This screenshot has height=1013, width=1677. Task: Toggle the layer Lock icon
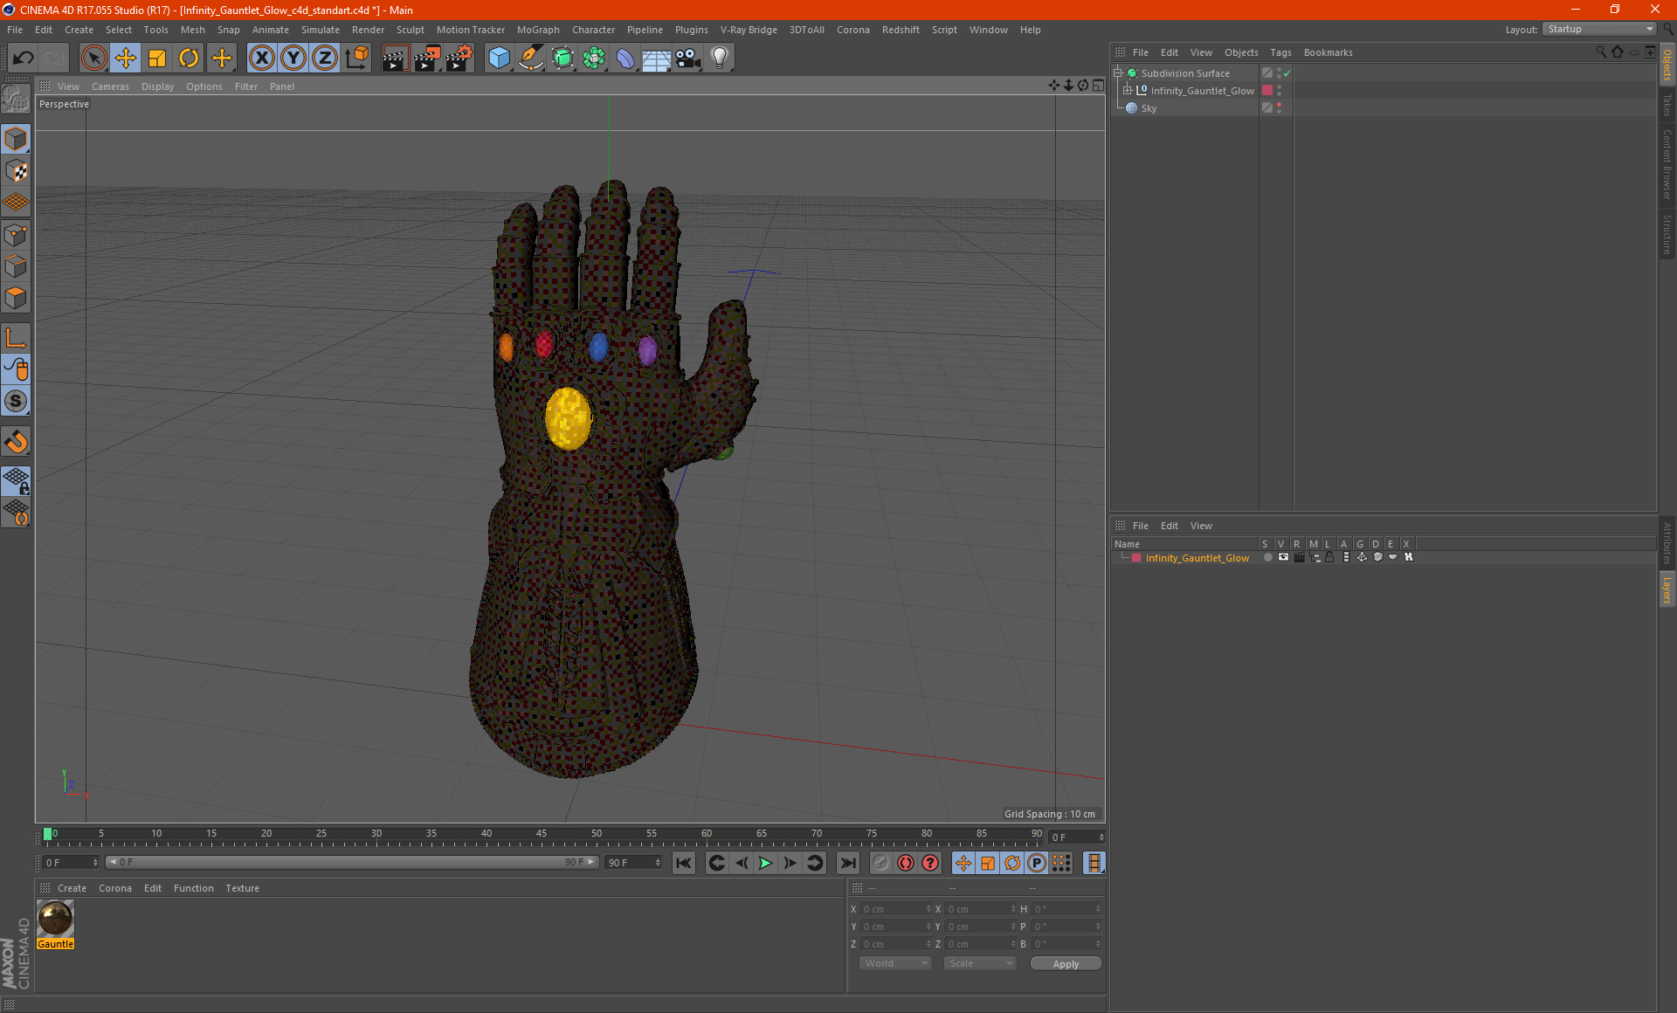tap(1329, 557)
